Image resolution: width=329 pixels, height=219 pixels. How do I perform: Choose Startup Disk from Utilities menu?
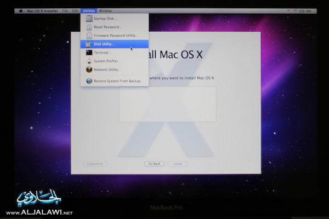point(115,19)
